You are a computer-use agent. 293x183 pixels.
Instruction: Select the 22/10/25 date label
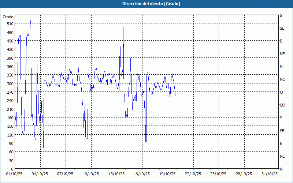point(193,174)
